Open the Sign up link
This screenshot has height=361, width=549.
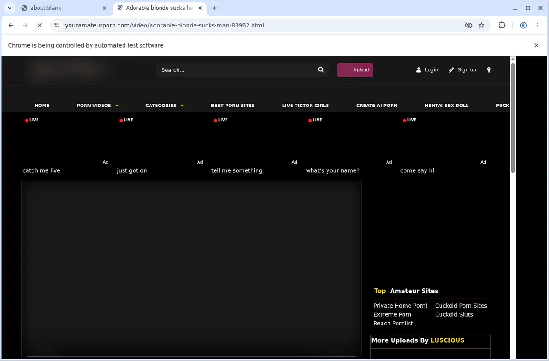(x=467, y=70)
